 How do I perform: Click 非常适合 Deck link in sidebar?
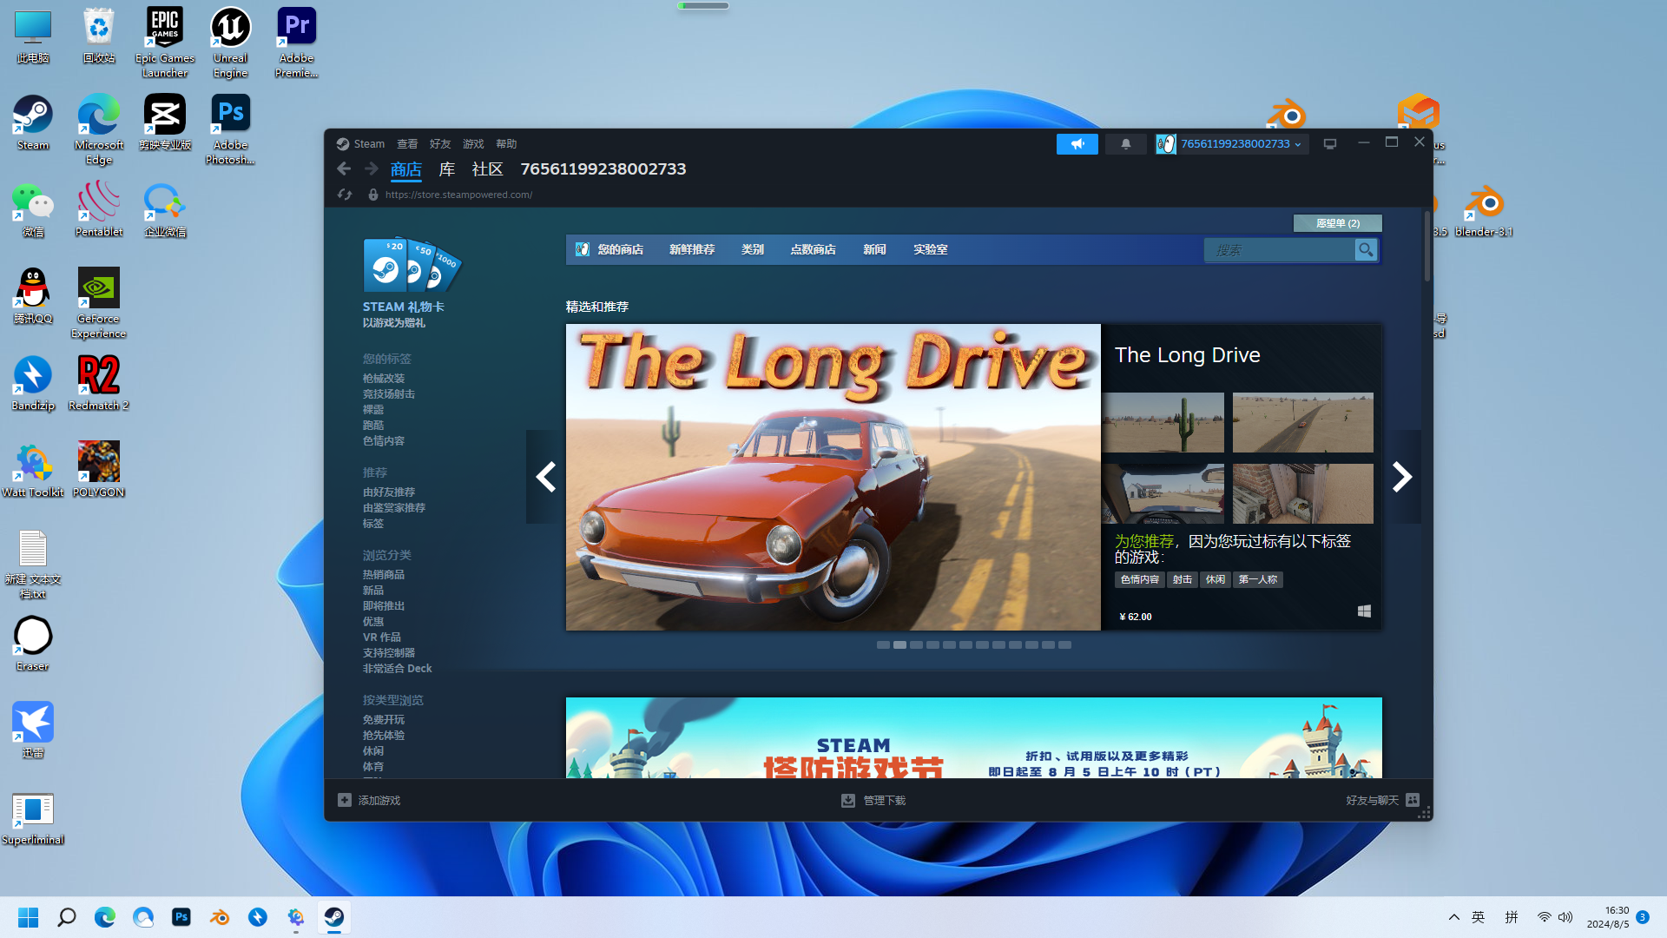pyautogui.click(x=398, y=669)
